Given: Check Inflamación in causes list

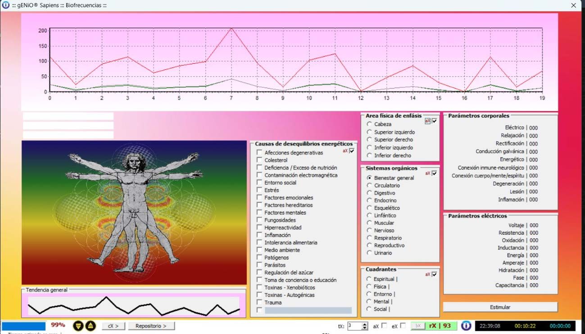Looking at the screenshot, I should coord(260,235).
